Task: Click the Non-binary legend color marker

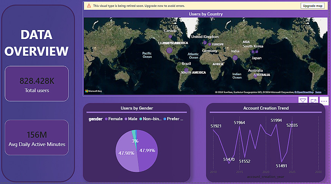Action: [x=141, y=119]
